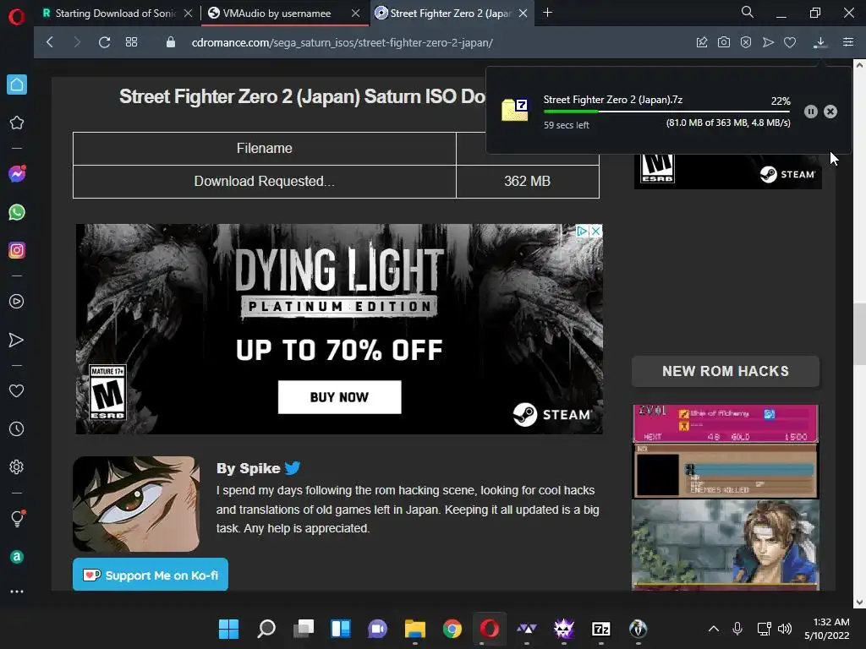Open the AdChoices triangle icon
The width and height of the screenshot is (866, 649).
click(582, 232)
